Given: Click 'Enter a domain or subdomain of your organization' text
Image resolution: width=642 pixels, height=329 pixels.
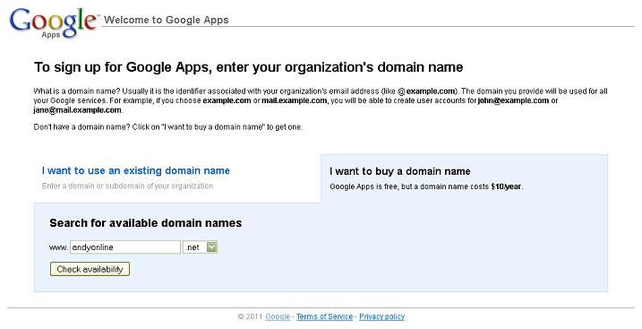Looking at the screenshot, I should tap(128, 186).
